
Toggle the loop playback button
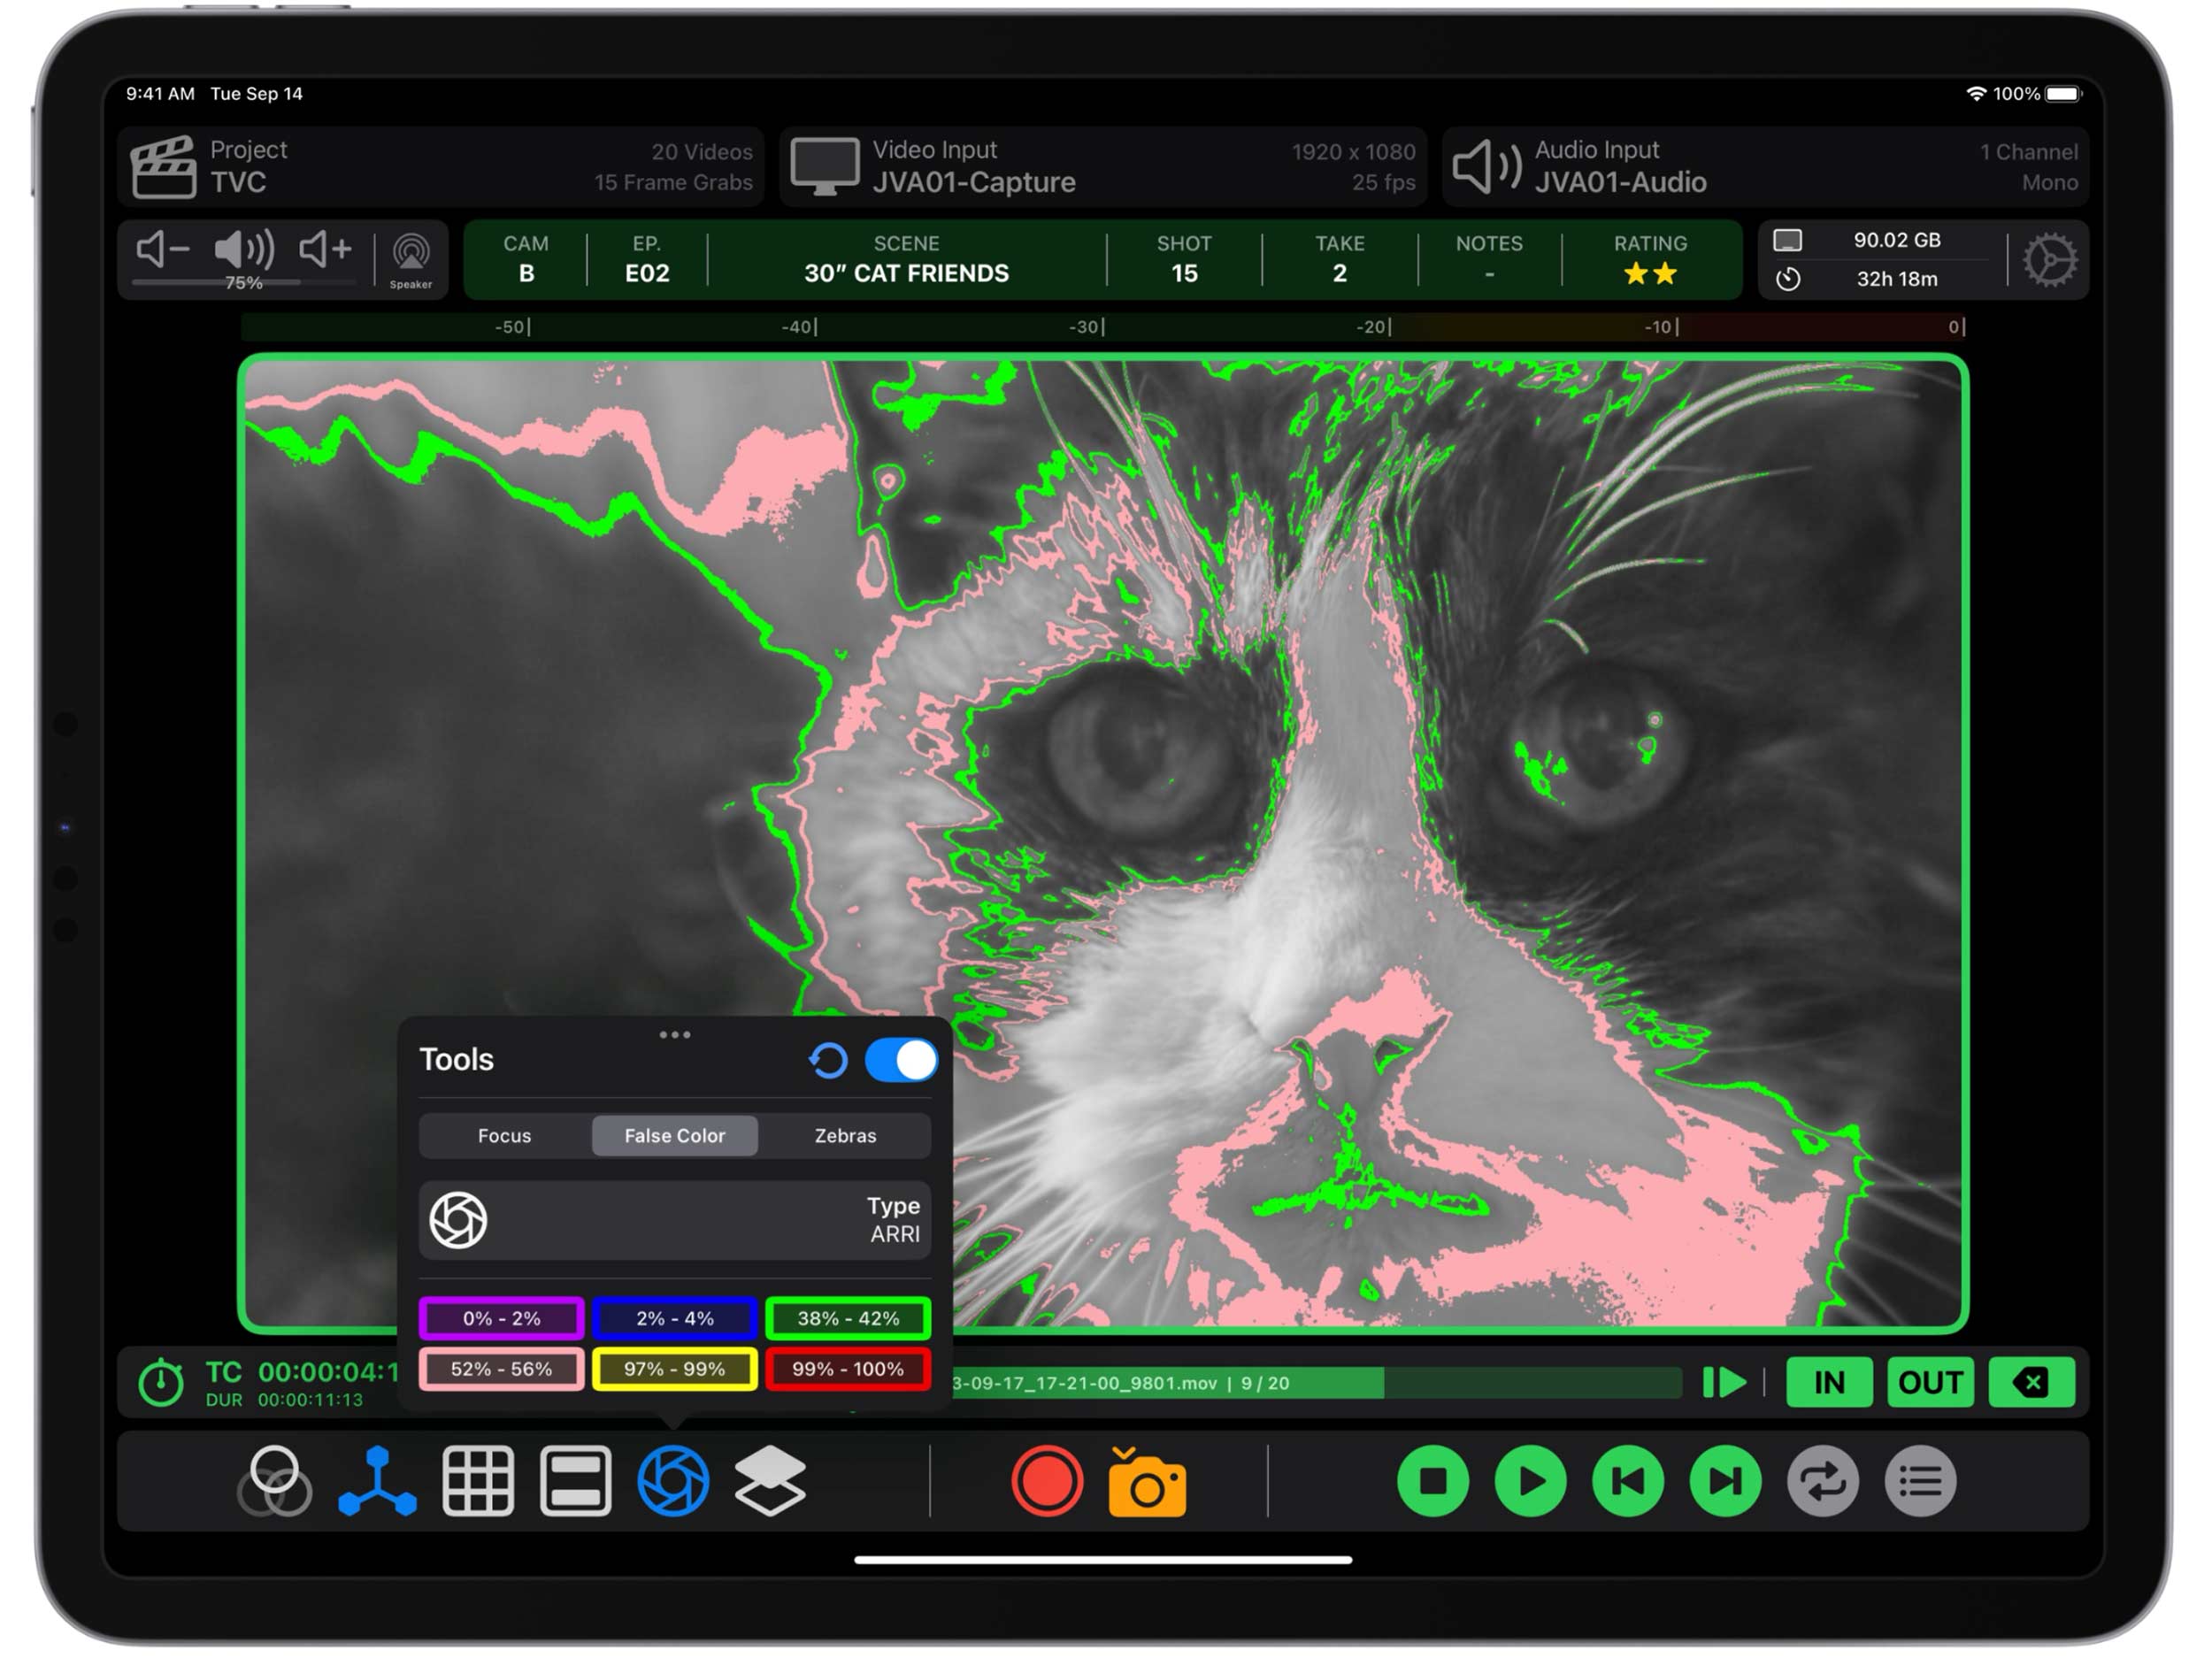tap(1822, 1481)
